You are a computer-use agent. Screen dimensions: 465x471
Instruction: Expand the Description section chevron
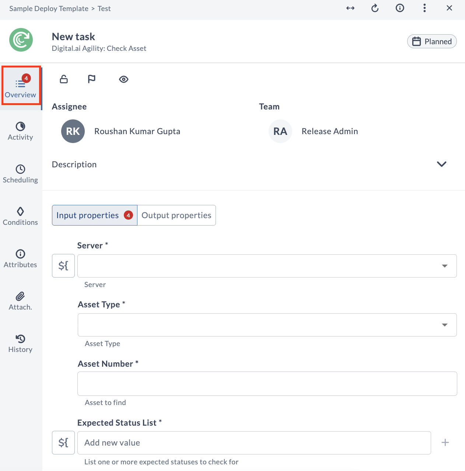[x=442, y=164]
